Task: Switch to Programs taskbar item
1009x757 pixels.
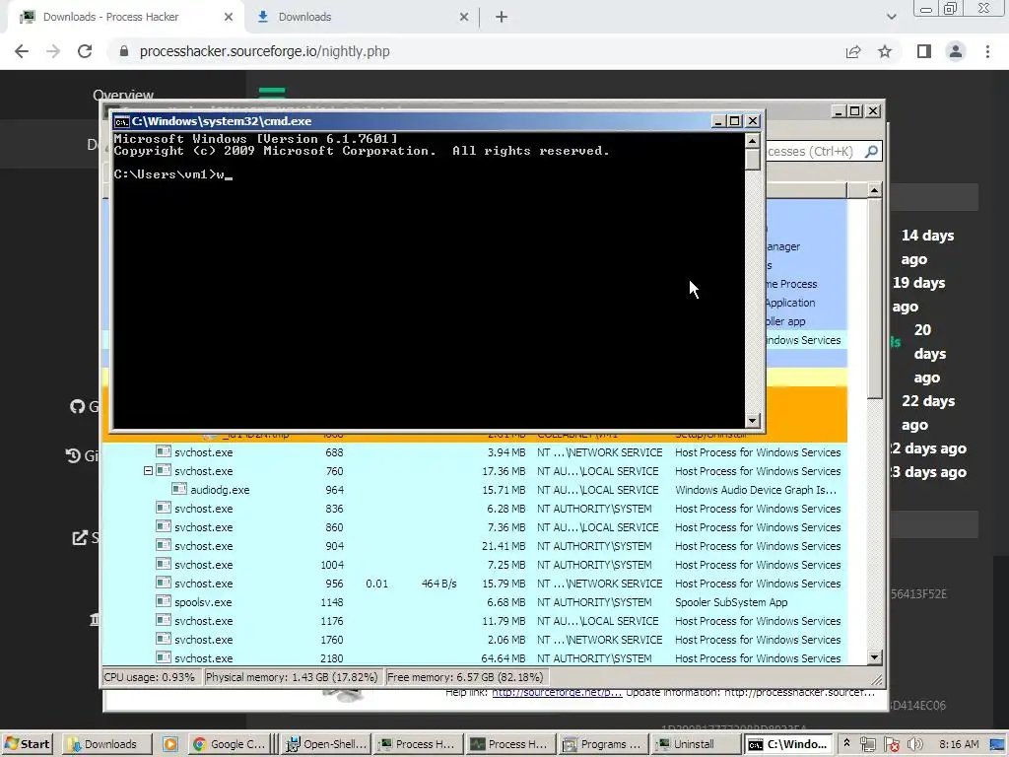Action: 604,744
